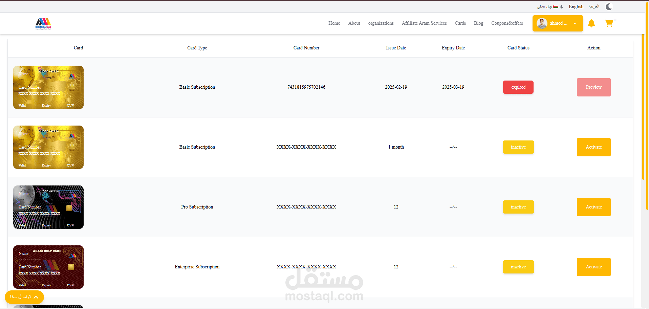Click the issue date 2025-02-19
This screenshot has width=649, height=309.
(396, 87)
